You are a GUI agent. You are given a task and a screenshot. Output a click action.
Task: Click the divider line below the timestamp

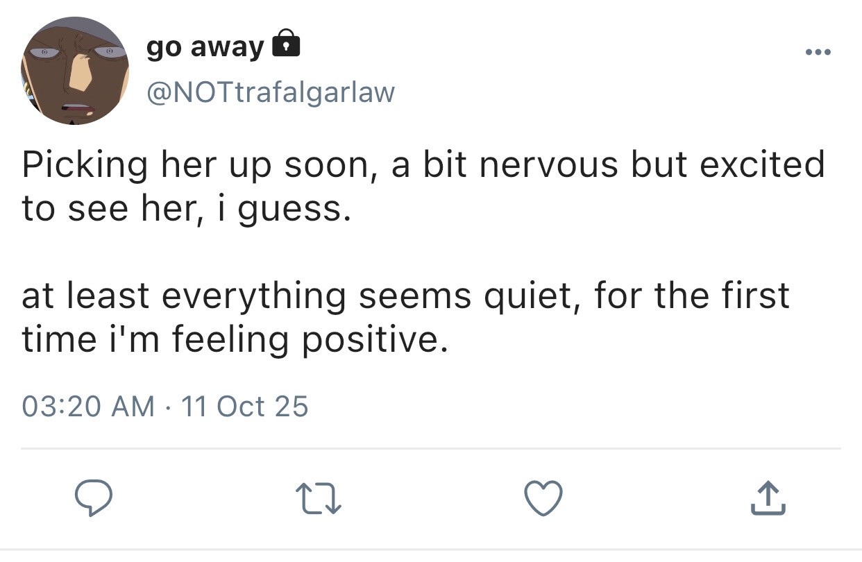[430, 449]
